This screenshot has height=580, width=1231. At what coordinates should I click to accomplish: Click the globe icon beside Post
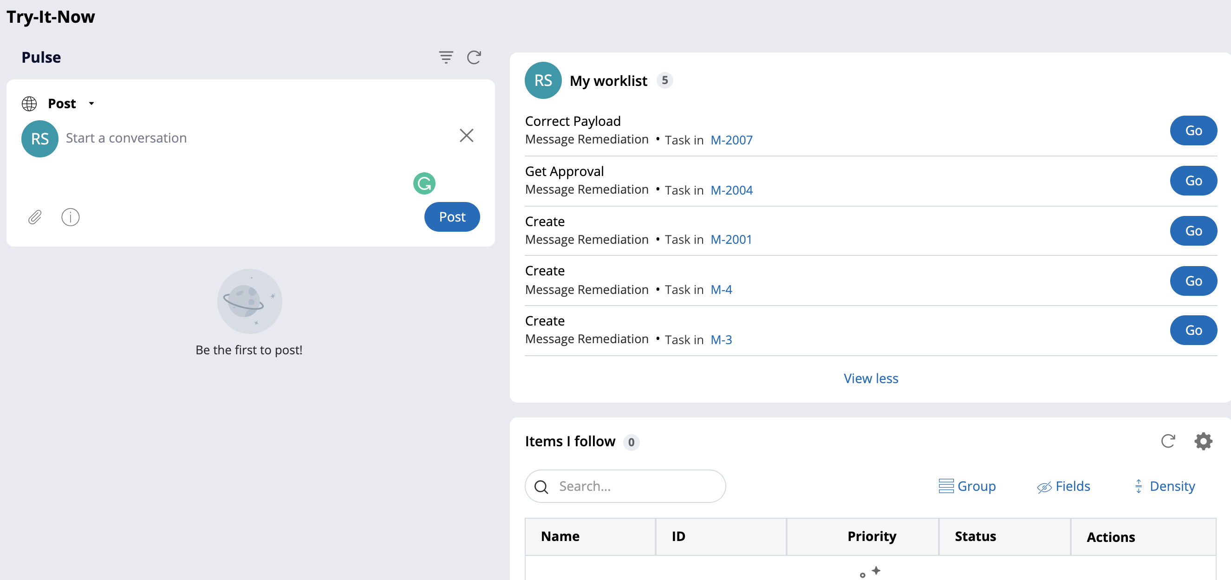point(29,104)
